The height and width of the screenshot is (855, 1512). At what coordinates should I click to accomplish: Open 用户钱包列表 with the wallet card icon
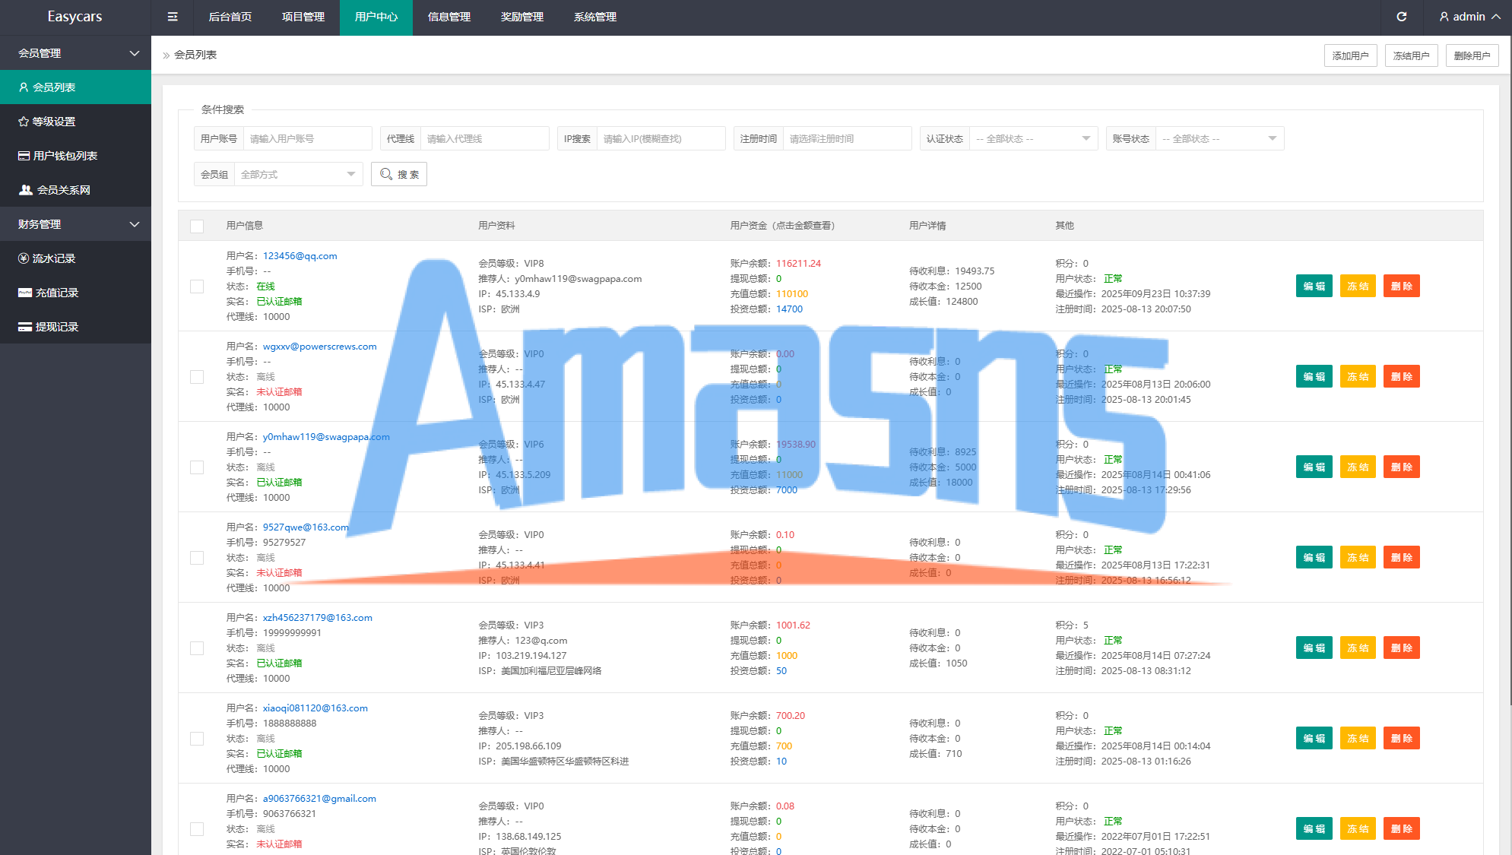pyautogui.click(x=24, y=156)
